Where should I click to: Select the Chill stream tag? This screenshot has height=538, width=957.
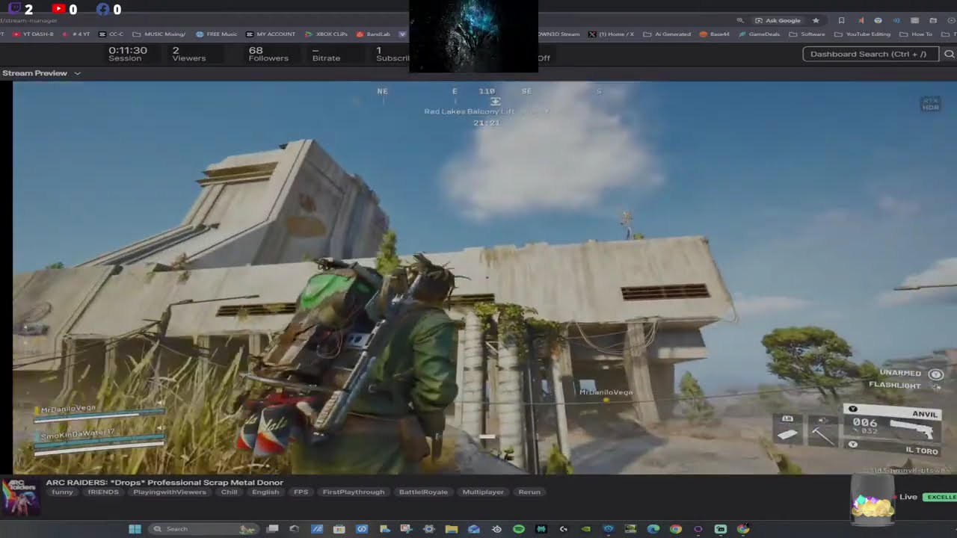coord(229,492)
